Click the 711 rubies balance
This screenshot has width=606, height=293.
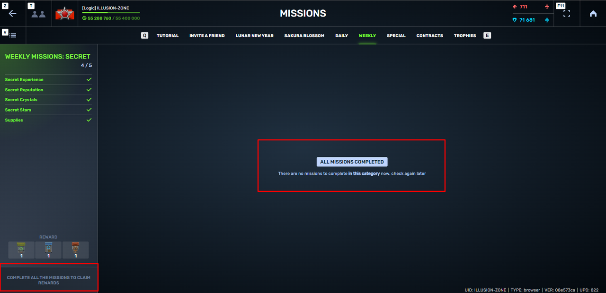(x=523, y=7)
